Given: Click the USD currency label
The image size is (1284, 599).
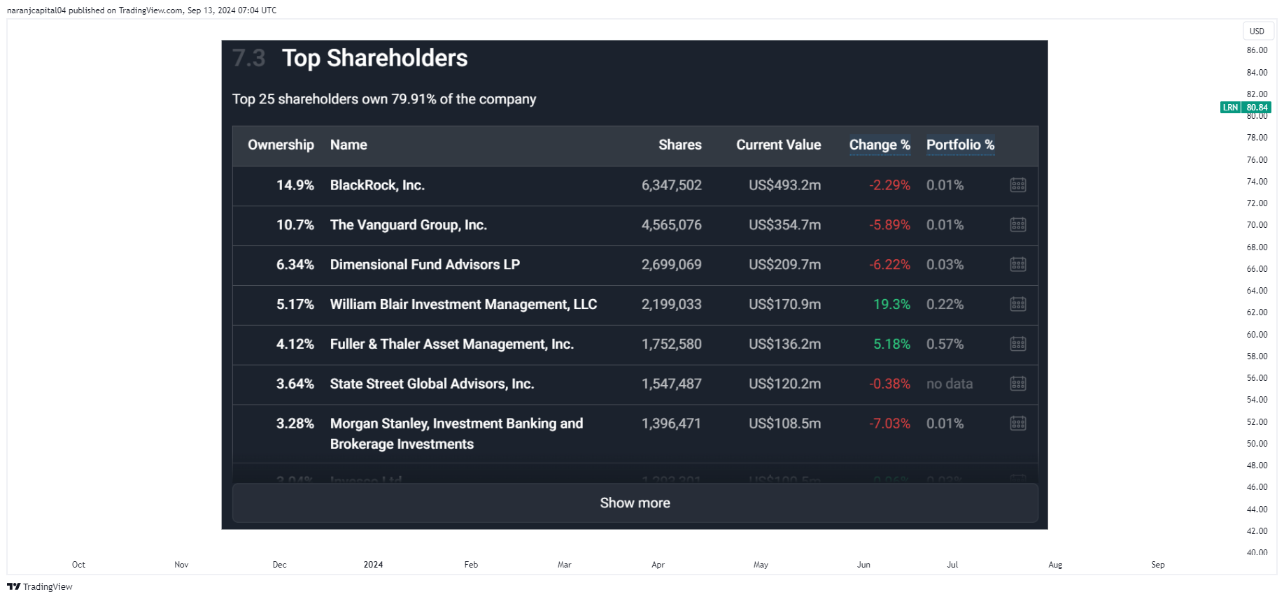Looking at the screenshot, I should [x=1257, y=31].
